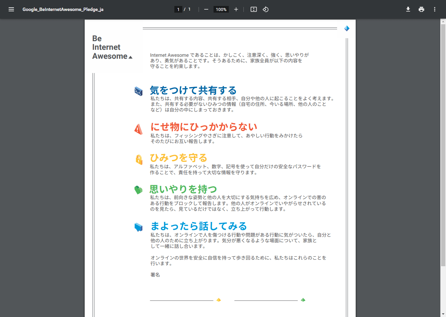The width and height of the screenshot is (446, 317).
Task: Click the 署名 label
Action: point(155,275)
